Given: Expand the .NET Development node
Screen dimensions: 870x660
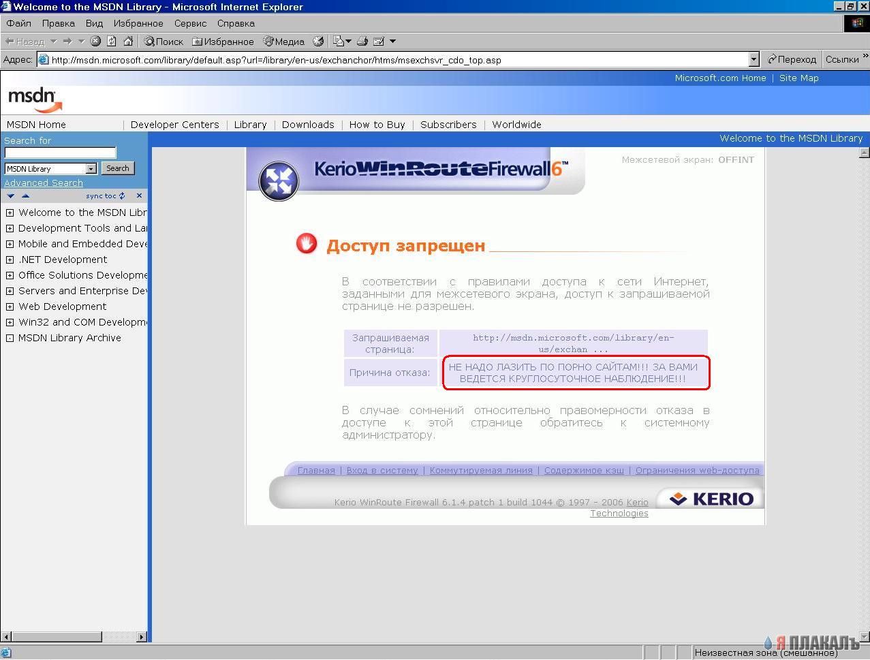Looking at the screenshot, I should [10, 260].
